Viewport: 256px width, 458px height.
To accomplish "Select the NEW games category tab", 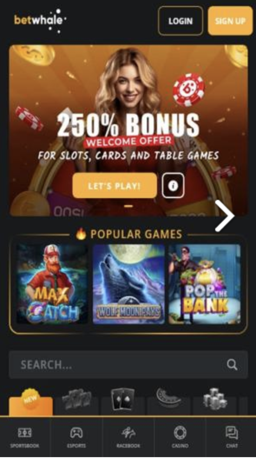I will coord(31,402).
